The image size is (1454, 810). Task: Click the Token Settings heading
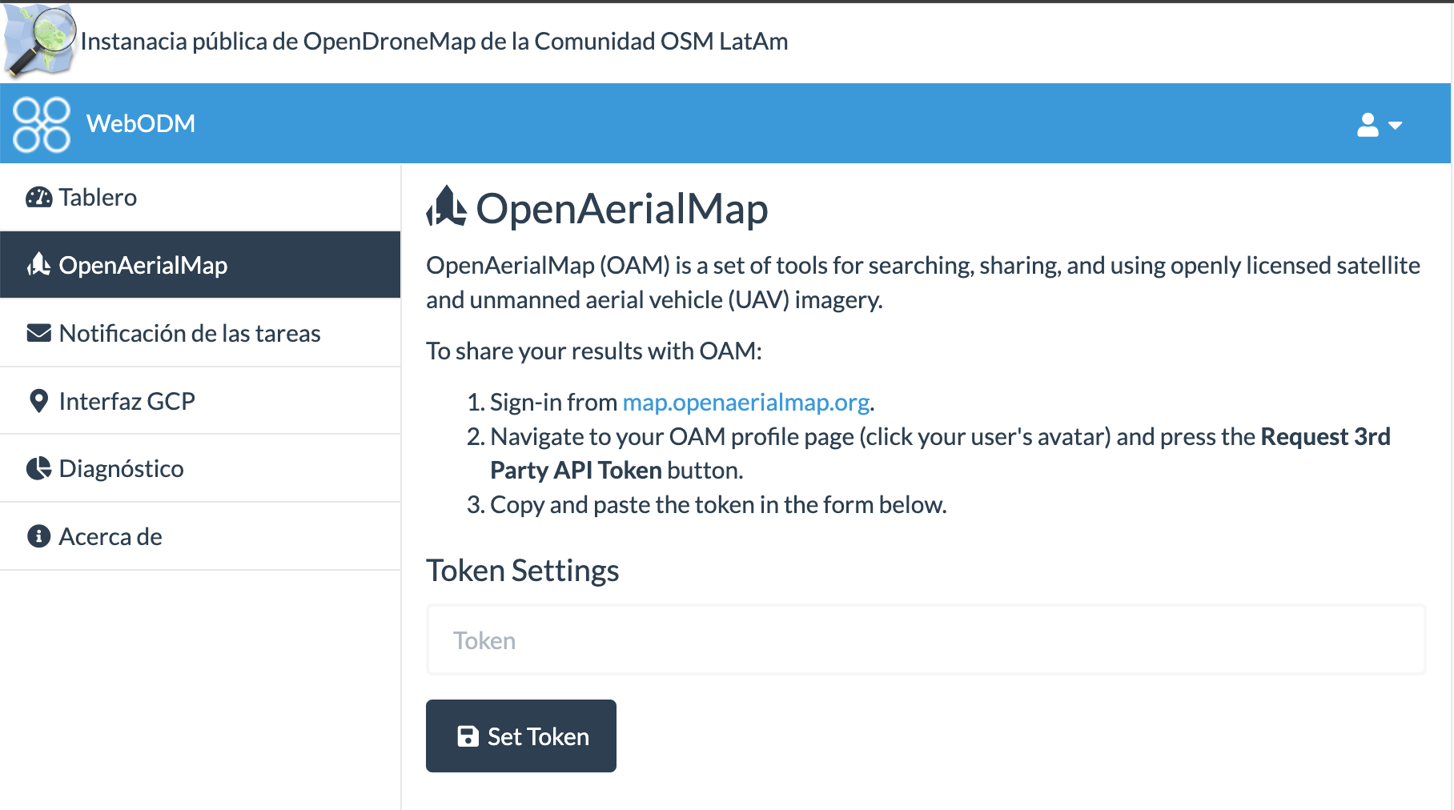[523, 571]
